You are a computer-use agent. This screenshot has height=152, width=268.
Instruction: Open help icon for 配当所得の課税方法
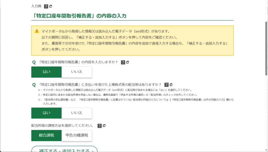pos(99,126)
